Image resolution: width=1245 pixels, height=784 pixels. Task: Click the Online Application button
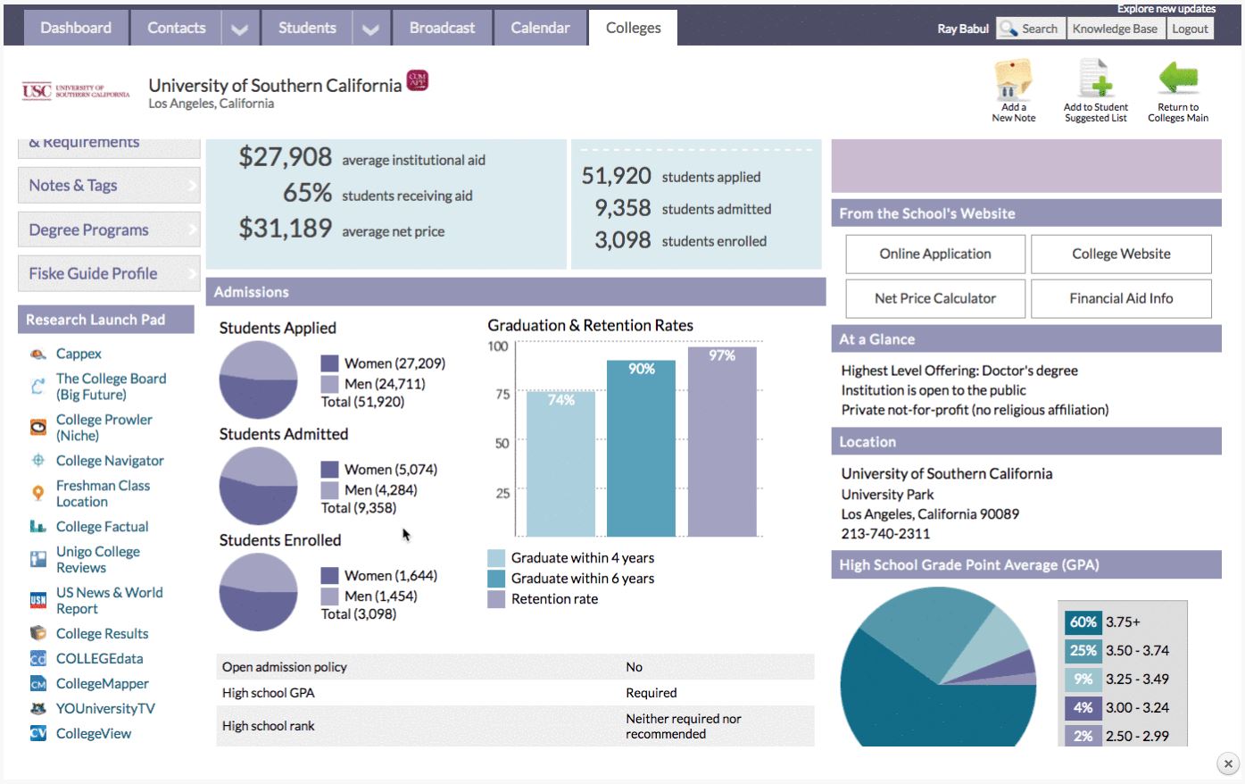[935, 254]
